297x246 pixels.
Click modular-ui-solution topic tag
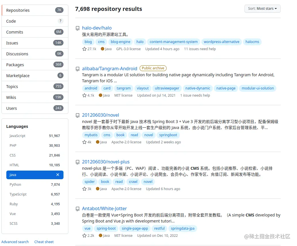(x=258, y=88)
